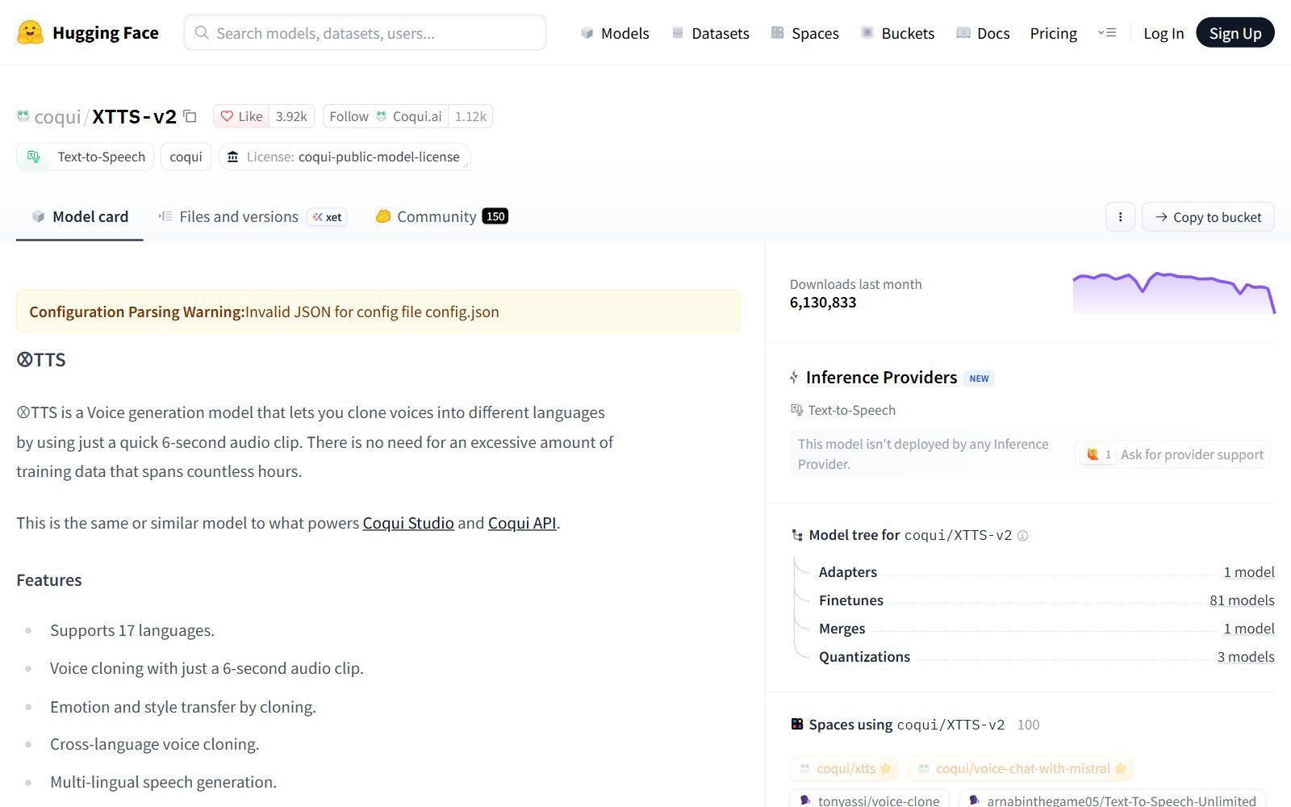The height and width of the screenshot is (807, 1291).
Task: Copy model name with the copy icon
Action: click(190, 116)
